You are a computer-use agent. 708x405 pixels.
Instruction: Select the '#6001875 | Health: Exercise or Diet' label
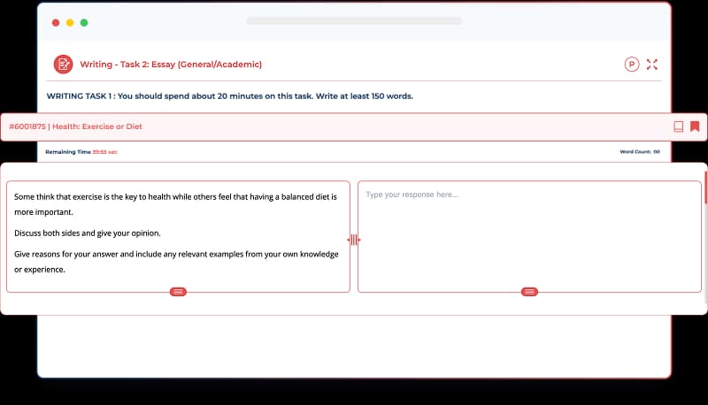[75, 126]
